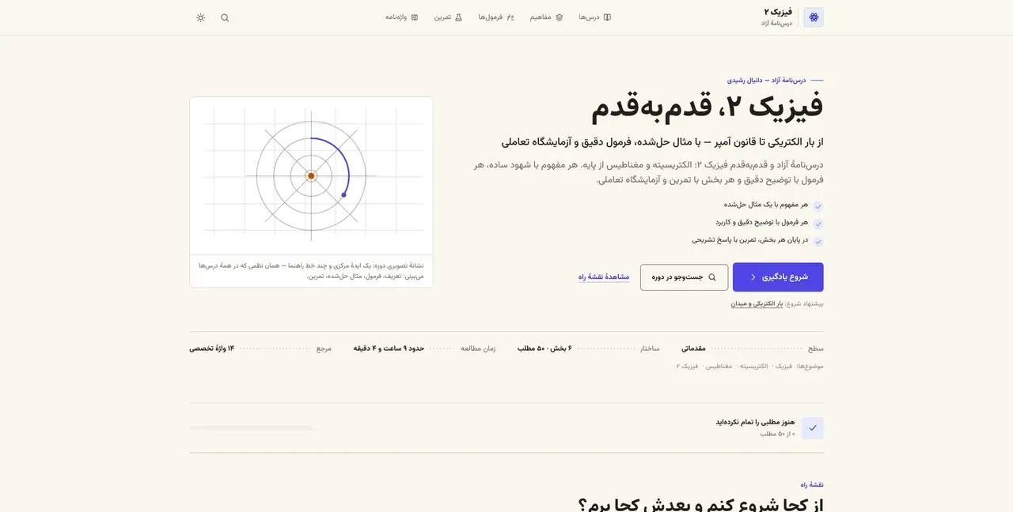1013x512 pixels.
Task: Click the الکتریسیته topic tag
Action: coord(753,367)
